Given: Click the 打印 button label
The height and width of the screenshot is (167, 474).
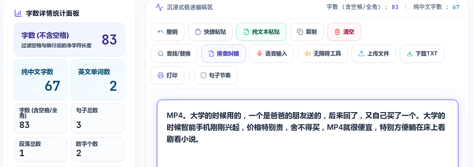Looking at the screenshot, I should 172,75.
